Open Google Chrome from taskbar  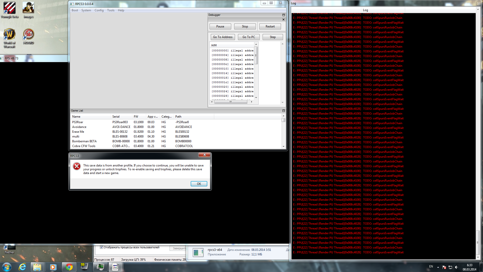[x=69, y=267]
